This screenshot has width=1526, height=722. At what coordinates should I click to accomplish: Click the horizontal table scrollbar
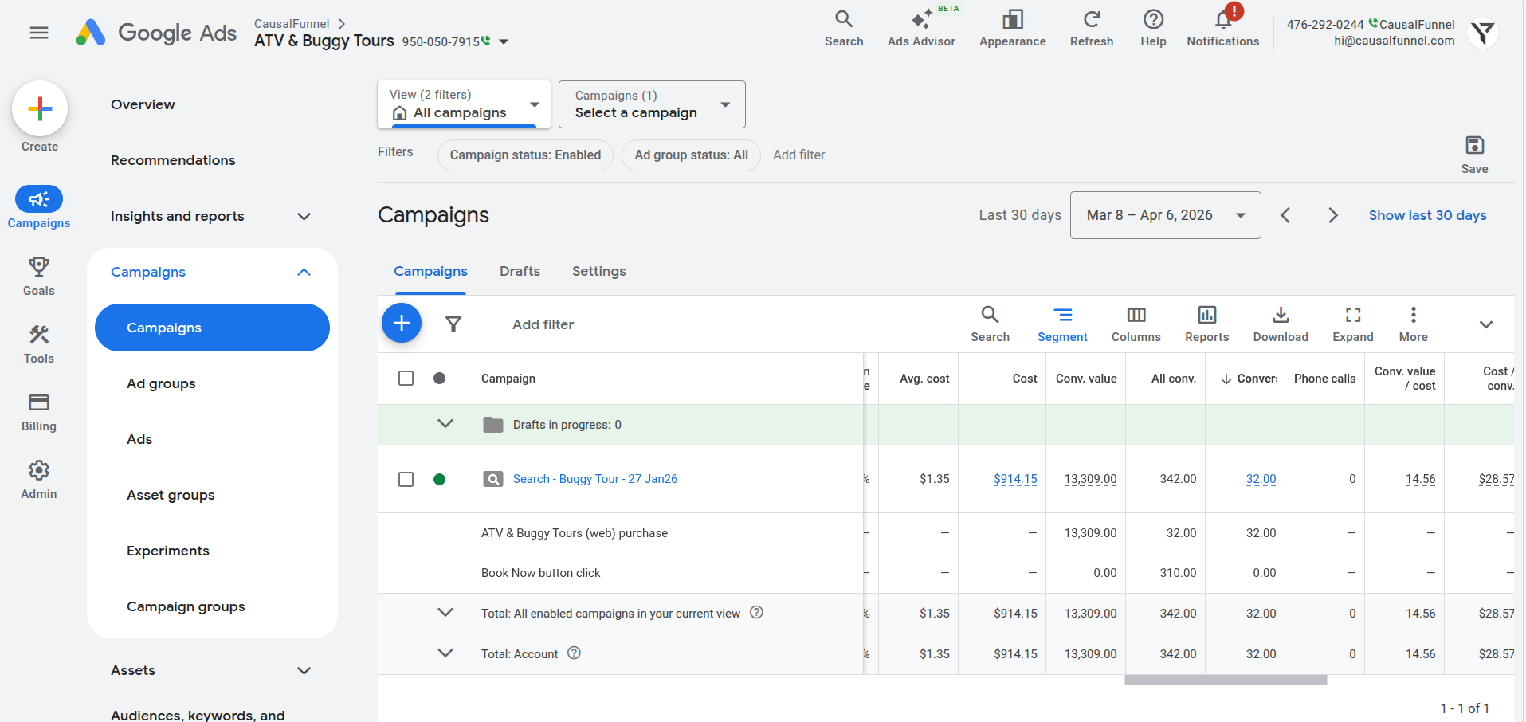tap(1225, 681)
